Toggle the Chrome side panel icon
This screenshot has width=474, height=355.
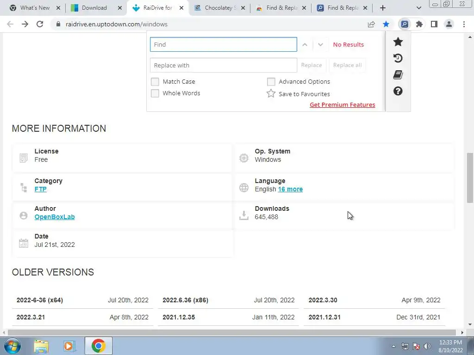point(434,24)
